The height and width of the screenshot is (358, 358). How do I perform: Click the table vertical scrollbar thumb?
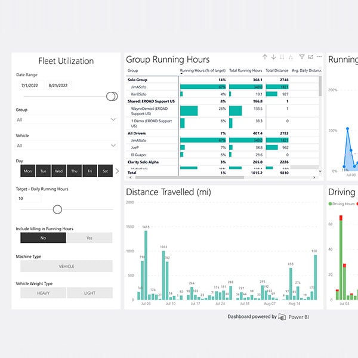pos(320,86)
